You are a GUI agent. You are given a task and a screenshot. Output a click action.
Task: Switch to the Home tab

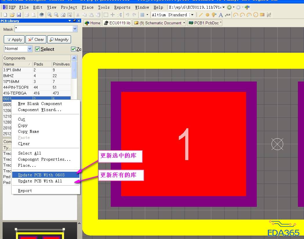coord(92,23)
